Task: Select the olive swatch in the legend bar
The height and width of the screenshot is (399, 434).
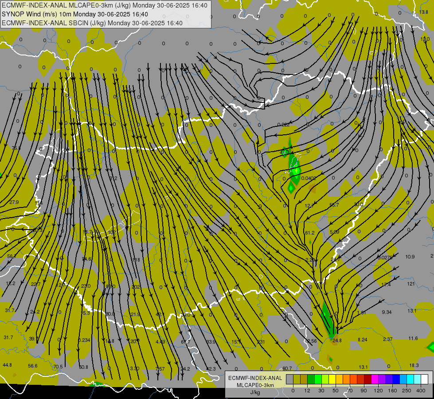Action: click(297, 379)
